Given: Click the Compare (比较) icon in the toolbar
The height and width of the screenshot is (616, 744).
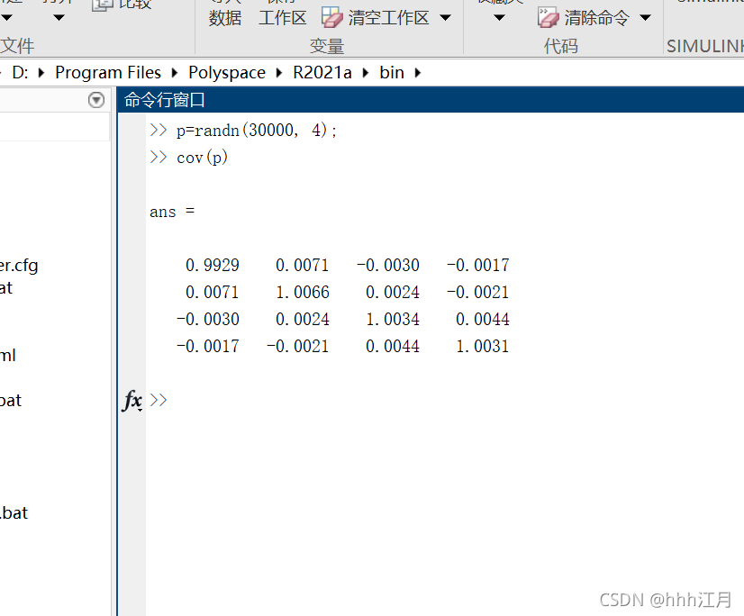Looking at the screenshot, I should click(x=102, y=5).
